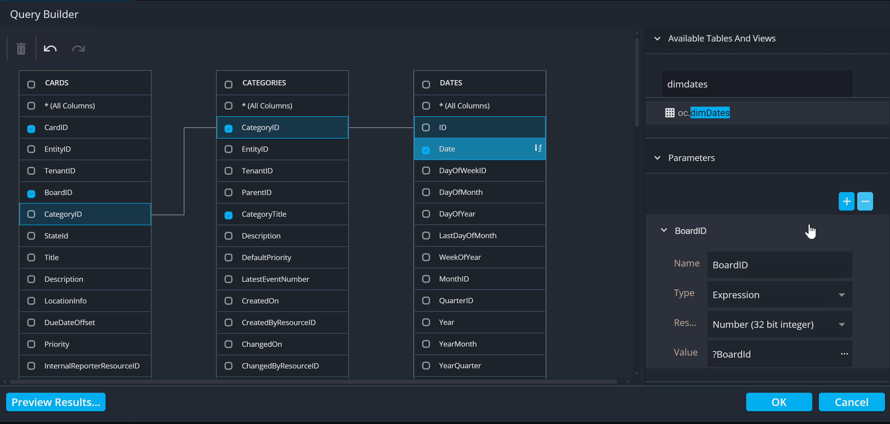This screenshot has height=424, width=890.
Task: Uncheck the Date column checkbox in DATES
Action: pos(426,150)
